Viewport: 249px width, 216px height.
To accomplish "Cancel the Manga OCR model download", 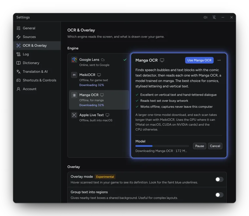I will pyautogui.click(x=215, y=146).
